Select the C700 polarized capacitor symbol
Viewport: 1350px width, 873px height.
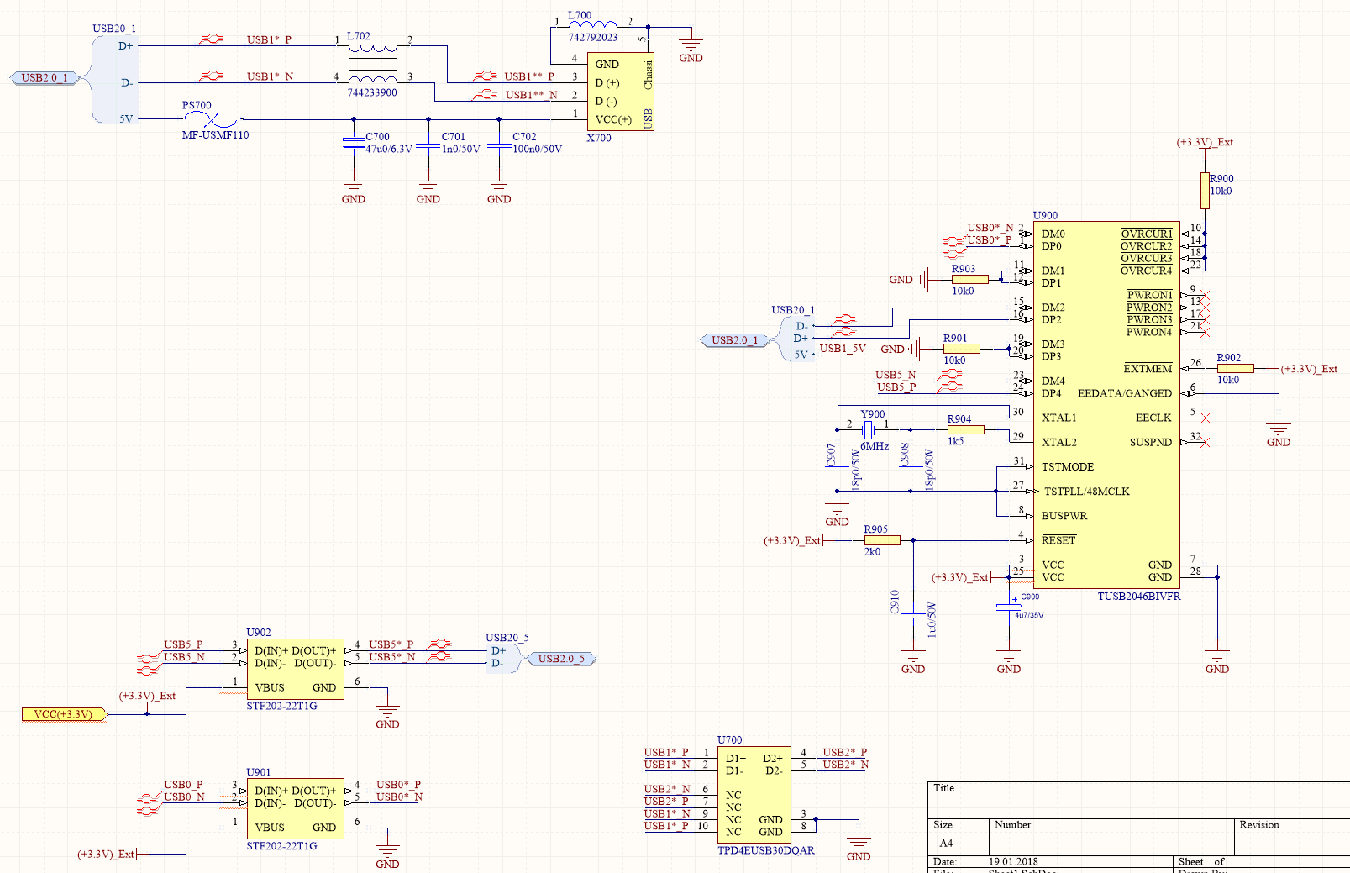click(354, 145)
